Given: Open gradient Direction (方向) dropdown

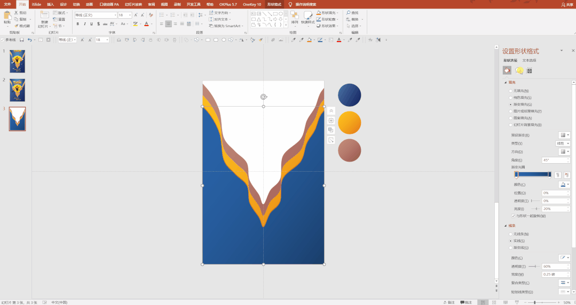Looking at the screenshot, I should (564, 151).
